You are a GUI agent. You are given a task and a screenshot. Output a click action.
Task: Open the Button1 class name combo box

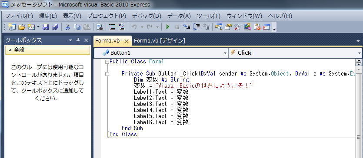pyautogui.click(x=161, y=53)
